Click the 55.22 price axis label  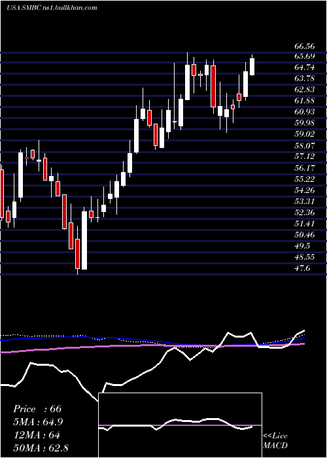click(x=305, y=179)
